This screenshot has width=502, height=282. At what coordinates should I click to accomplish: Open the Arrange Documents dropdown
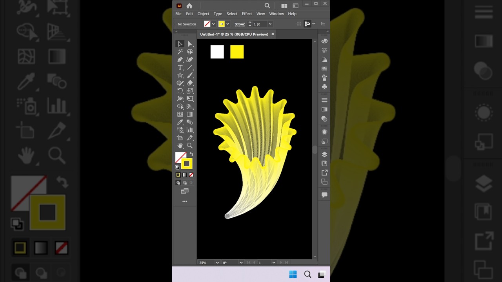(x=284, y=5)
